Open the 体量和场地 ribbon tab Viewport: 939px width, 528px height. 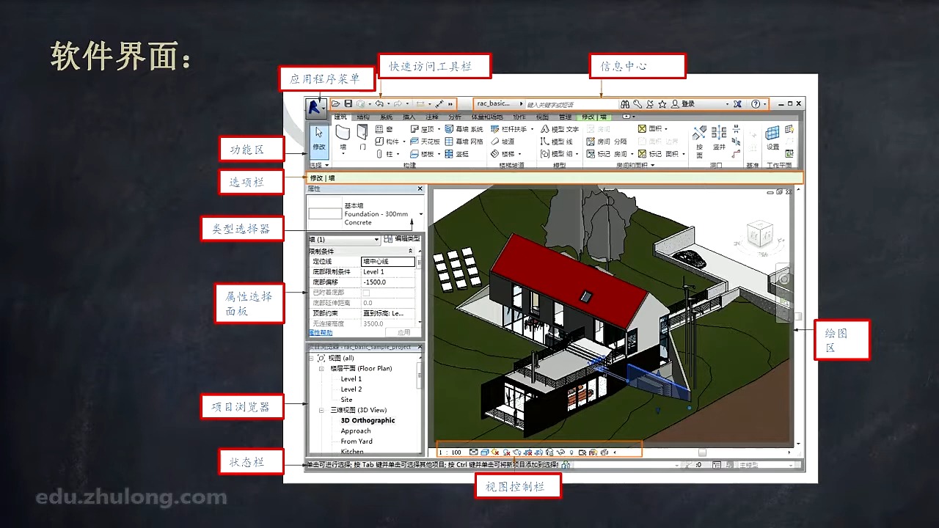pyautogui.click(x=486, y=117)
